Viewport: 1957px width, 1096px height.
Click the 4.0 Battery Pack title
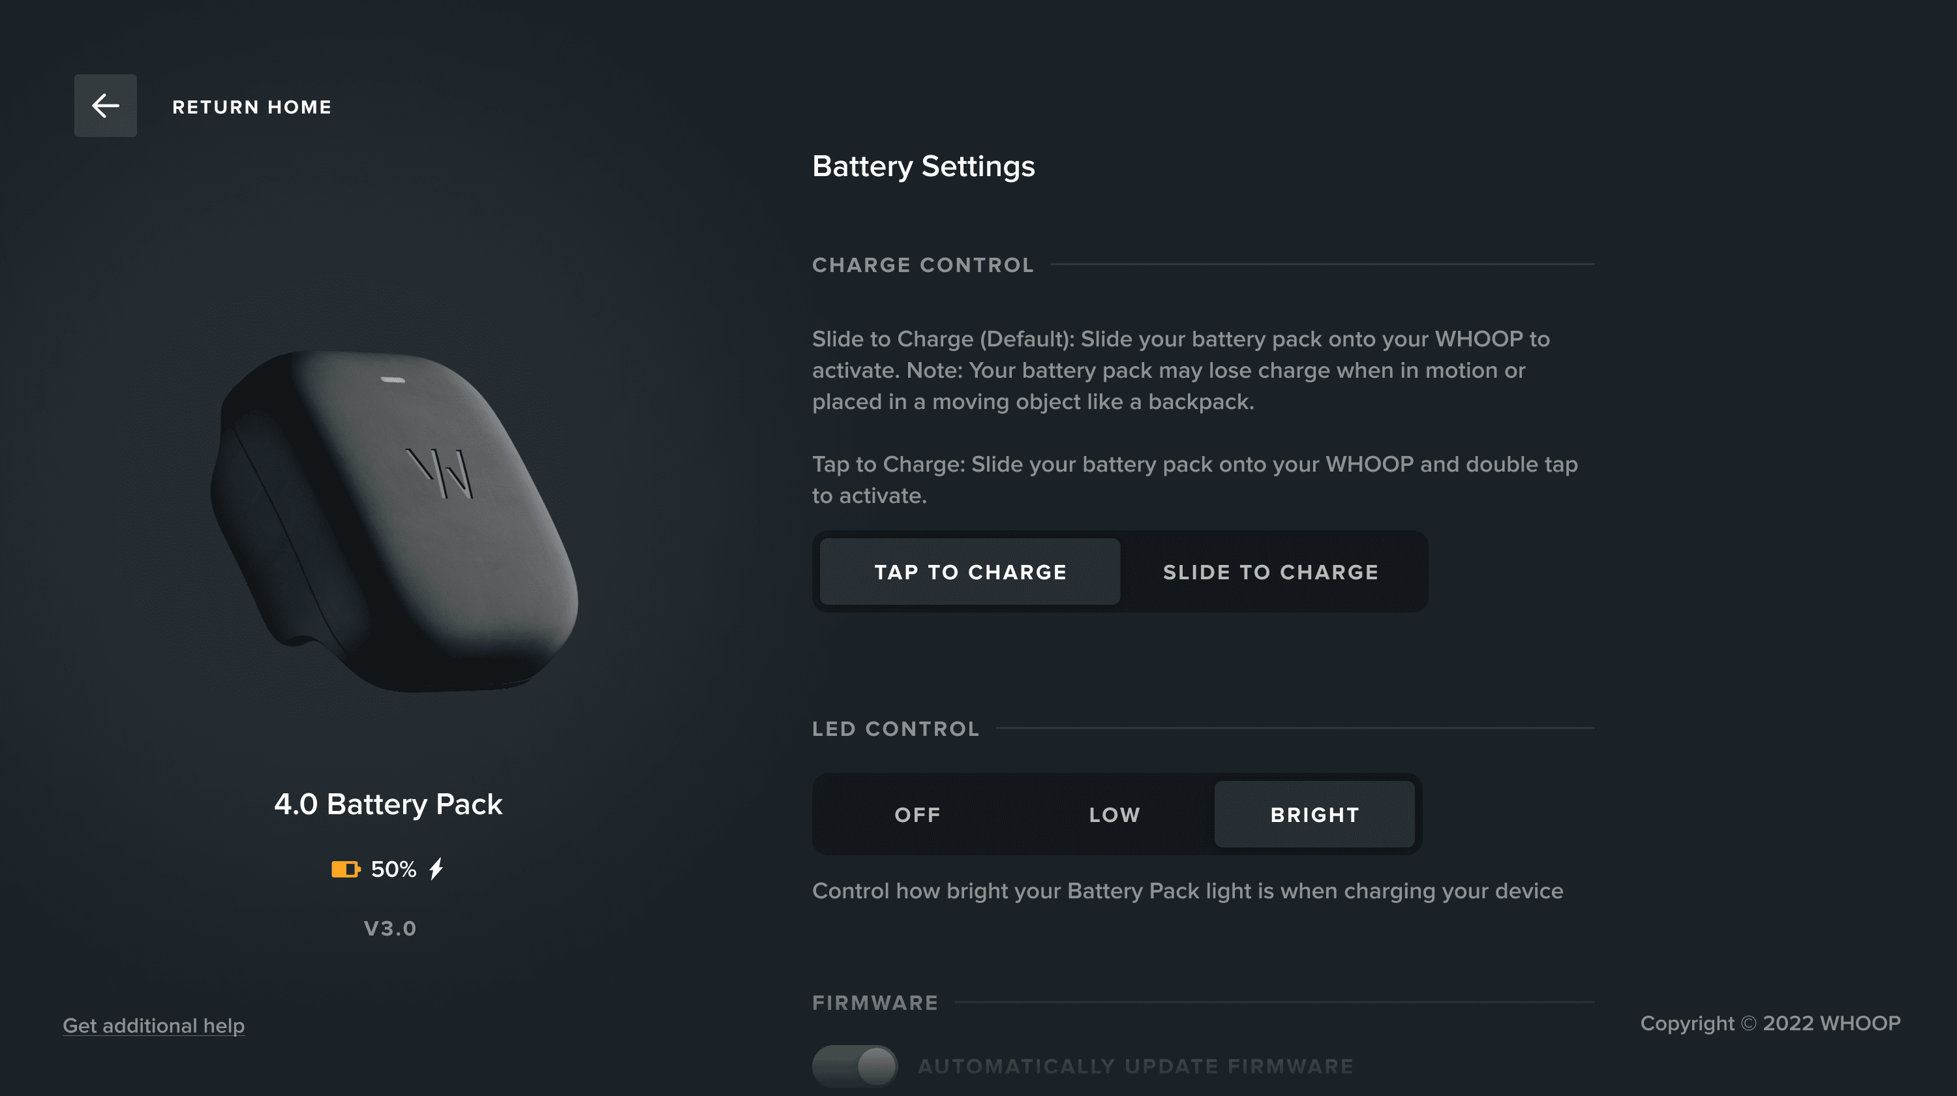click(388, 803)
